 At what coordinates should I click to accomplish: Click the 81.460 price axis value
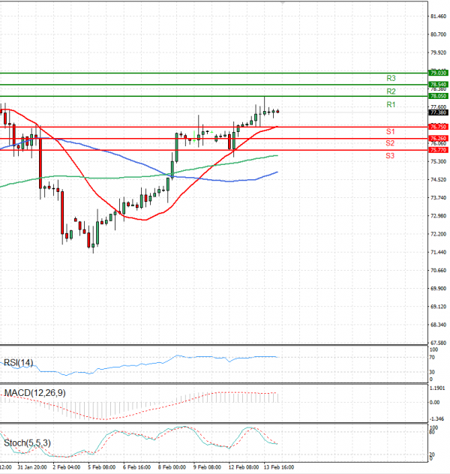pyautogui.click(x=438, y=16)
